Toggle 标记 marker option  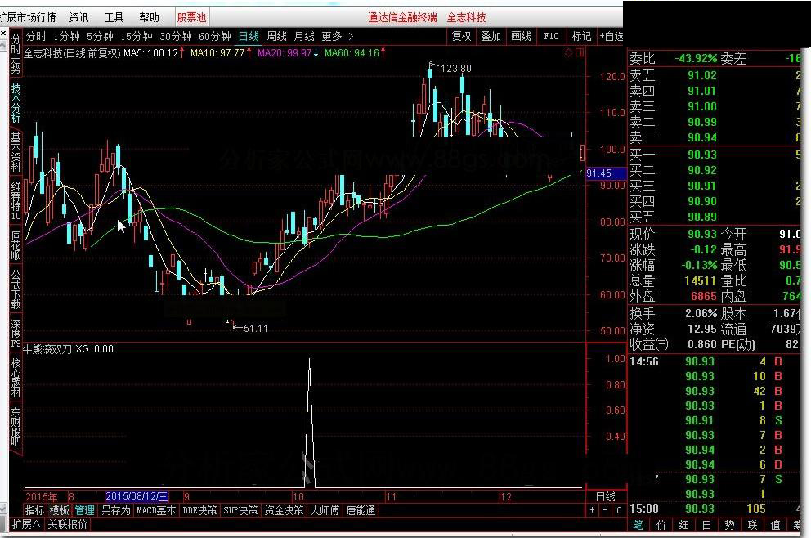(x=581, y=36)
